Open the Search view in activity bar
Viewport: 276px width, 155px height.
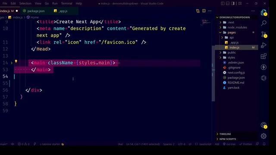tap(263, 23)
